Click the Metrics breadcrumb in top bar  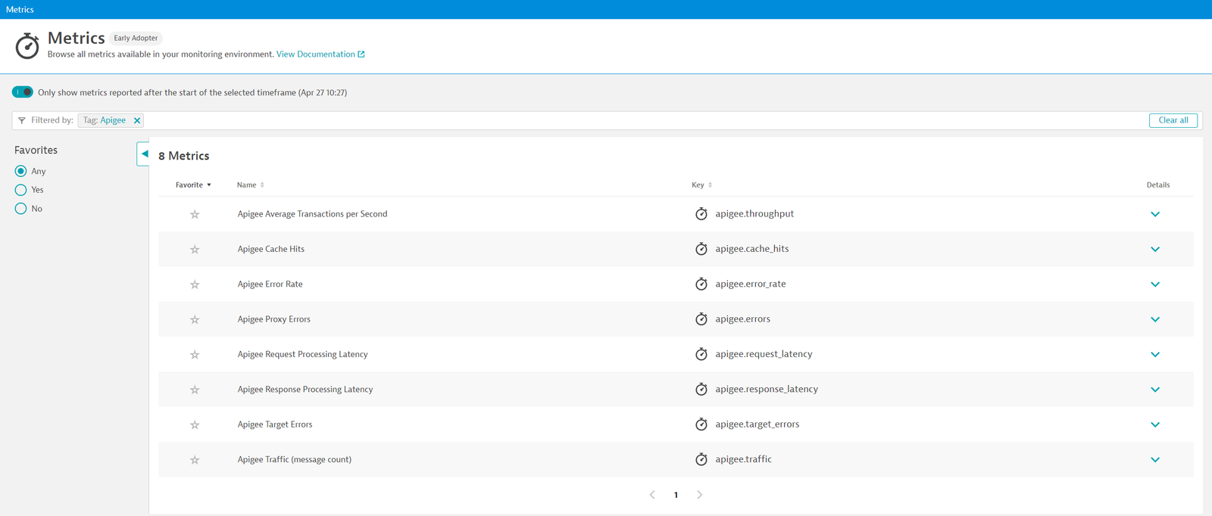(20, 9)
